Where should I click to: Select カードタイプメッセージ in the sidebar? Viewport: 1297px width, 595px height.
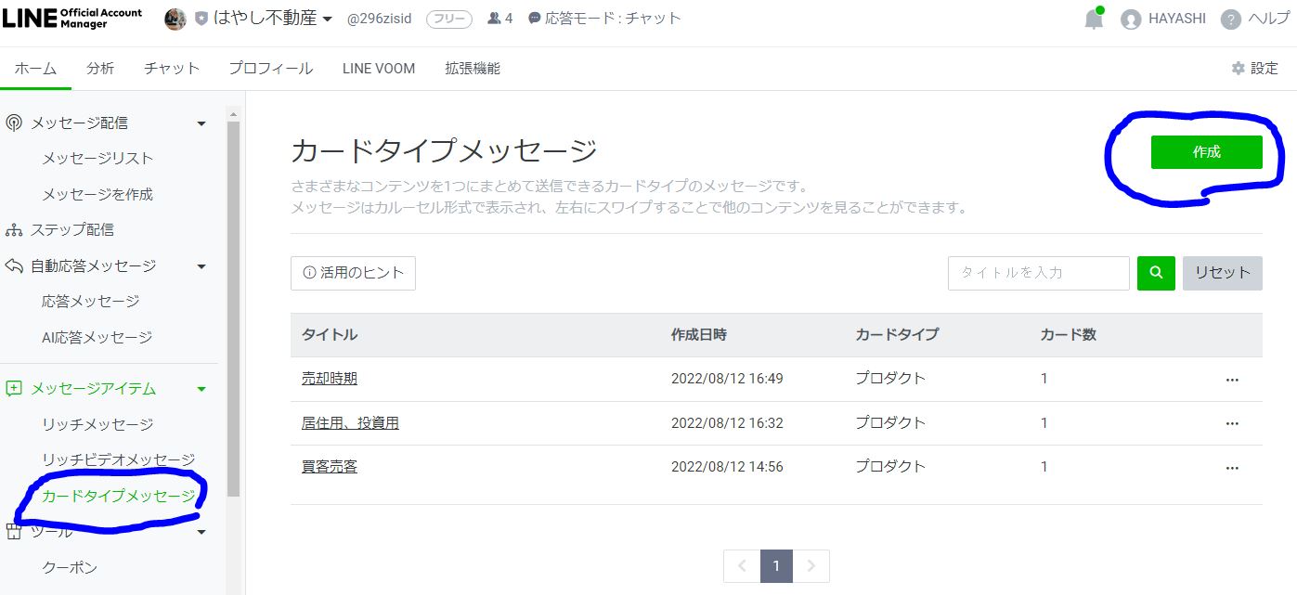pos(119,496)
